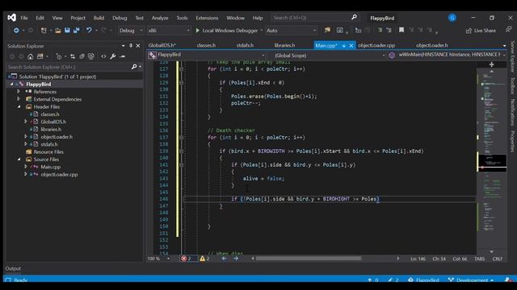
Task: Select Resource Files folder
Action: coord(48,151)
